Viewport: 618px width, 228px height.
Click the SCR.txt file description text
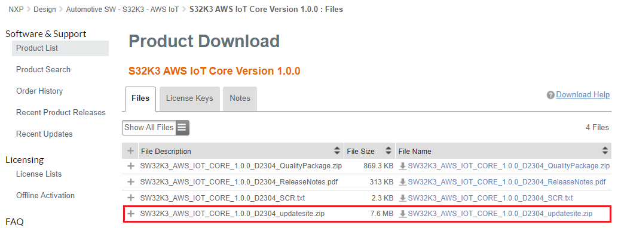(x=222, y=198)
